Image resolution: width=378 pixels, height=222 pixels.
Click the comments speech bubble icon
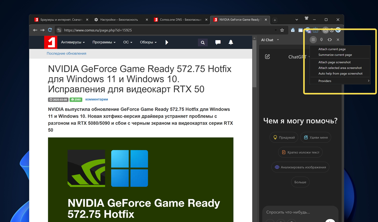tap(218, 42)
